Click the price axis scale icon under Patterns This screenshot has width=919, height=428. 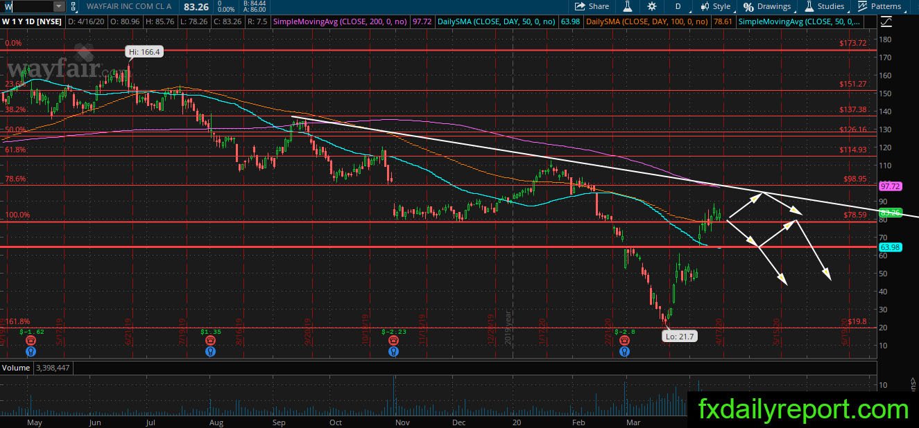885,21
